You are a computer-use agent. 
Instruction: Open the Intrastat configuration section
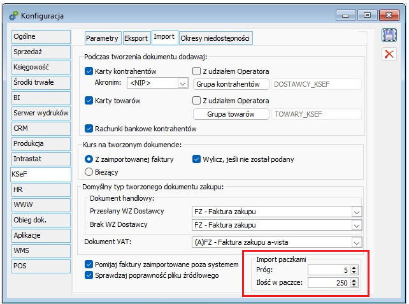tap(40, 159)
